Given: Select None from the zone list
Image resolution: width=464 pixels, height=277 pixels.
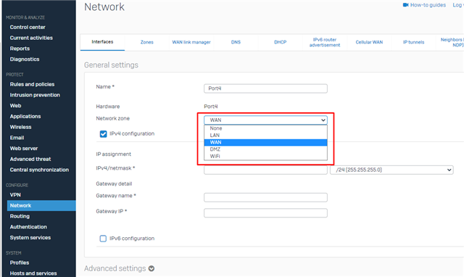Looking at the screenshot, I should coord(265,128).
